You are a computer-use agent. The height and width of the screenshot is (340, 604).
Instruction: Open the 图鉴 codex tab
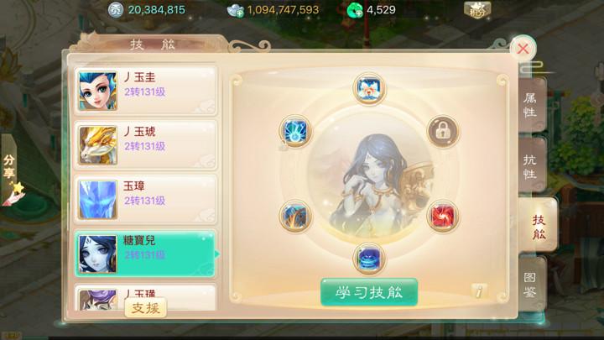pyautogui.click(x=532, y=285)
